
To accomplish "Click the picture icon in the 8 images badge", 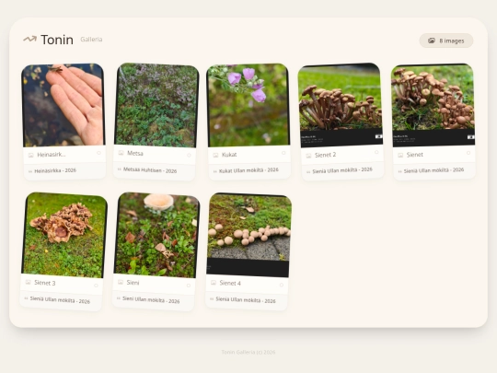I will pyautogui.click(x=432, y=41).
